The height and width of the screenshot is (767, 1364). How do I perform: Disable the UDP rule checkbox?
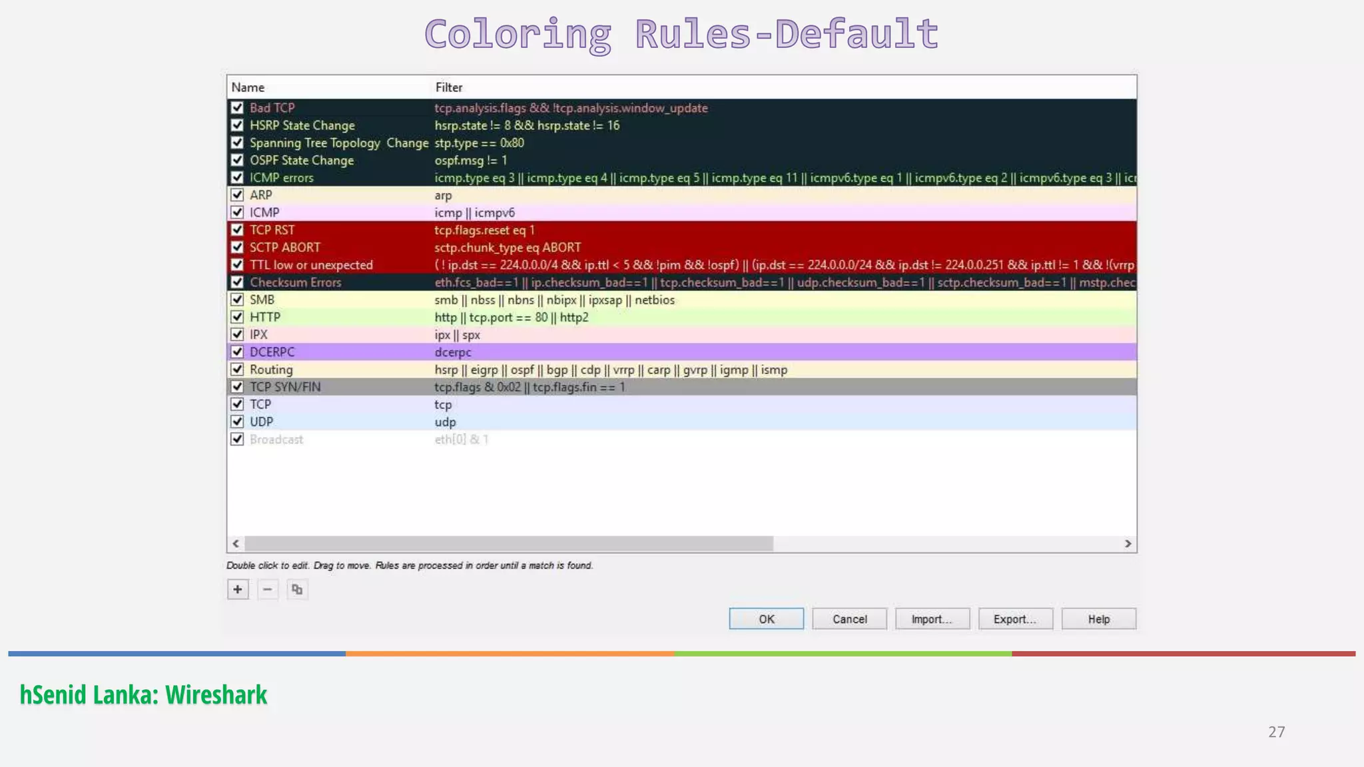(x=237, y=421)
